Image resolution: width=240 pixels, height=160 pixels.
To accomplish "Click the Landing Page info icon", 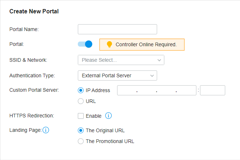I will 46,130.
